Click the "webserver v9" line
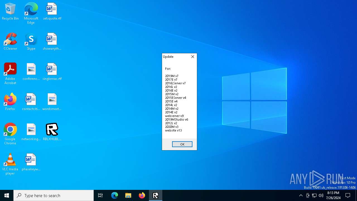The width and height of the screenshot is (357, 201). coord(174,116)
